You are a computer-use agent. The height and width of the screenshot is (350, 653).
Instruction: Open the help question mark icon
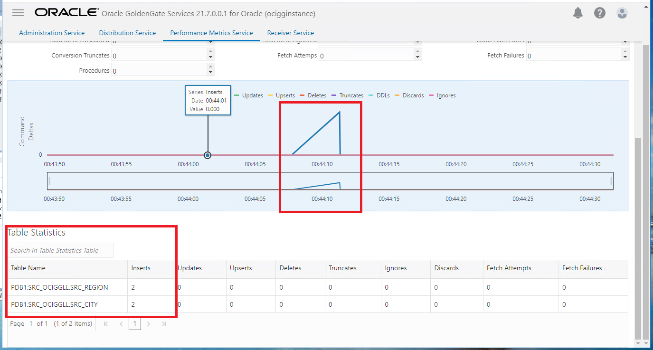(x=600, y=13)
